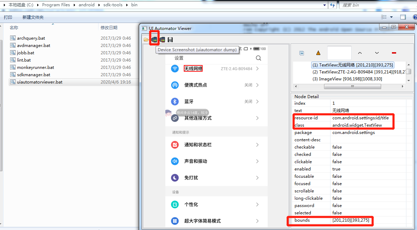Open a saved UI dump file
417x230 pixels.
coord(146,39)
